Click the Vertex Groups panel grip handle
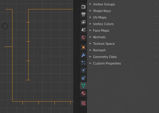159x113 pixels. 156,4
